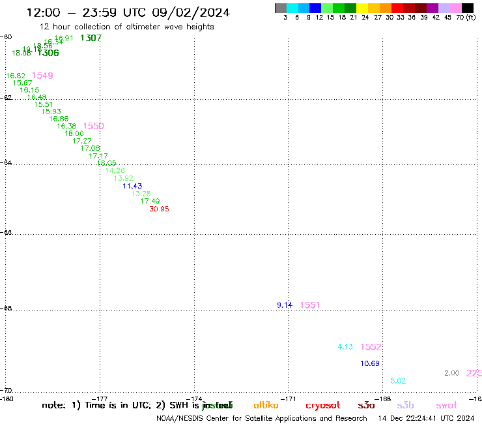The width and height of the screenshot is (482, 424).
Task: Click the gray wave height value 2.00
Action: (452, 374)
